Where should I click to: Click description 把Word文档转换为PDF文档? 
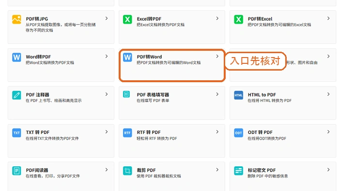pos(50,62)
